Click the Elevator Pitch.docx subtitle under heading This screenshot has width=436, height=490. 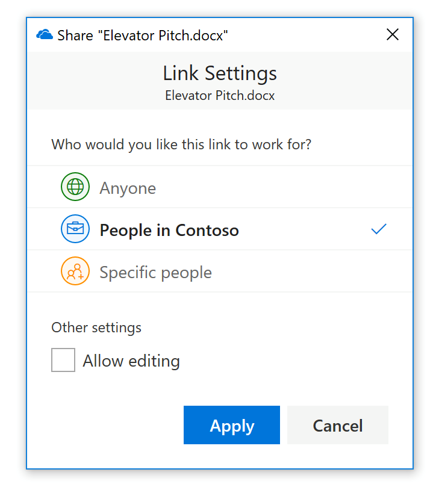point(220,95)
